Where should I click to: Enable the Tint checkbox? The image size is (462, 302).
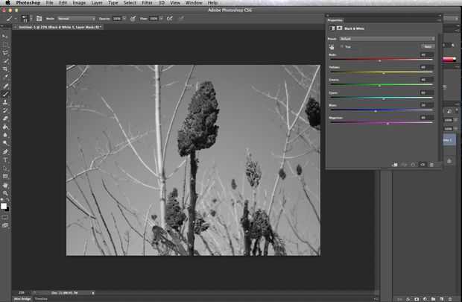click(342, 46)
